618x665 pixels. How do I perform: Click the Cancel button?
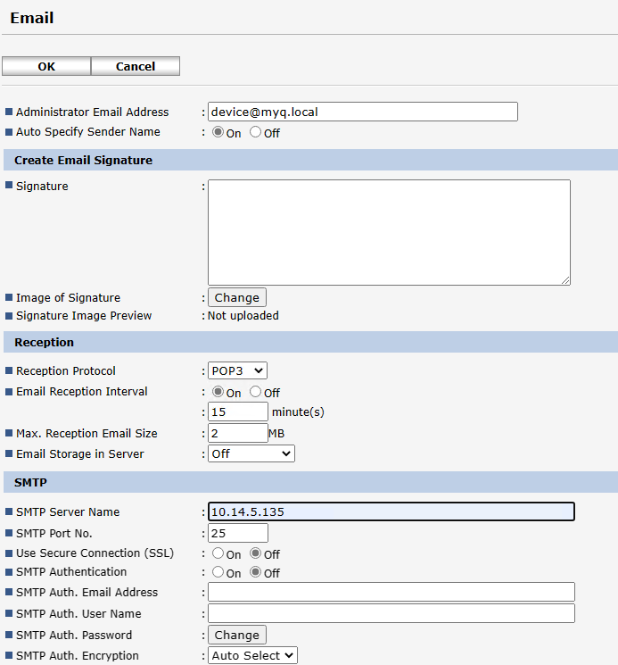(136, 66)
